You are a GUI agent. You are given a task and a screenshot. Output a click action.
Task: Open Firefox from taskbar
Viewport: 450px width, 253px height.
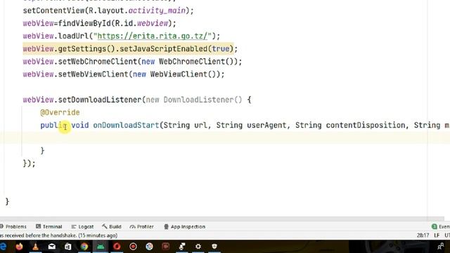point(19,247)
